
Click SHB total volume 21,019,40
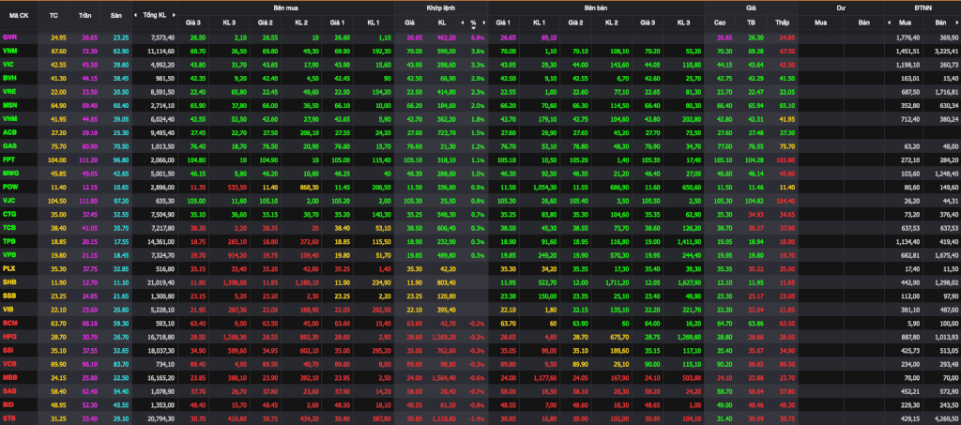tap(161, 281)
